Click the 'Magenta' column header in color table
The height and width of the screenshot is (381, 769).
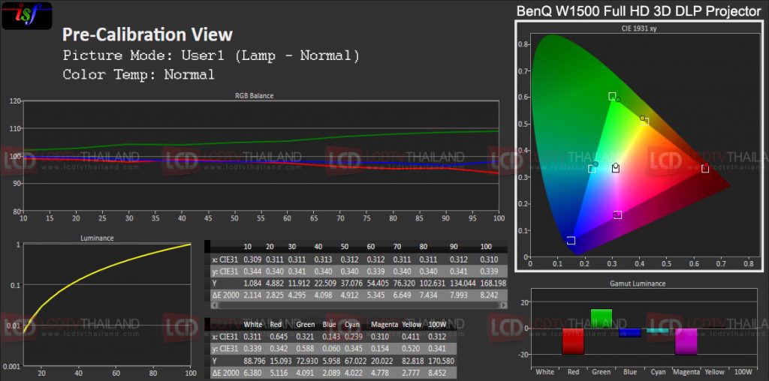[x=384, y=325]
